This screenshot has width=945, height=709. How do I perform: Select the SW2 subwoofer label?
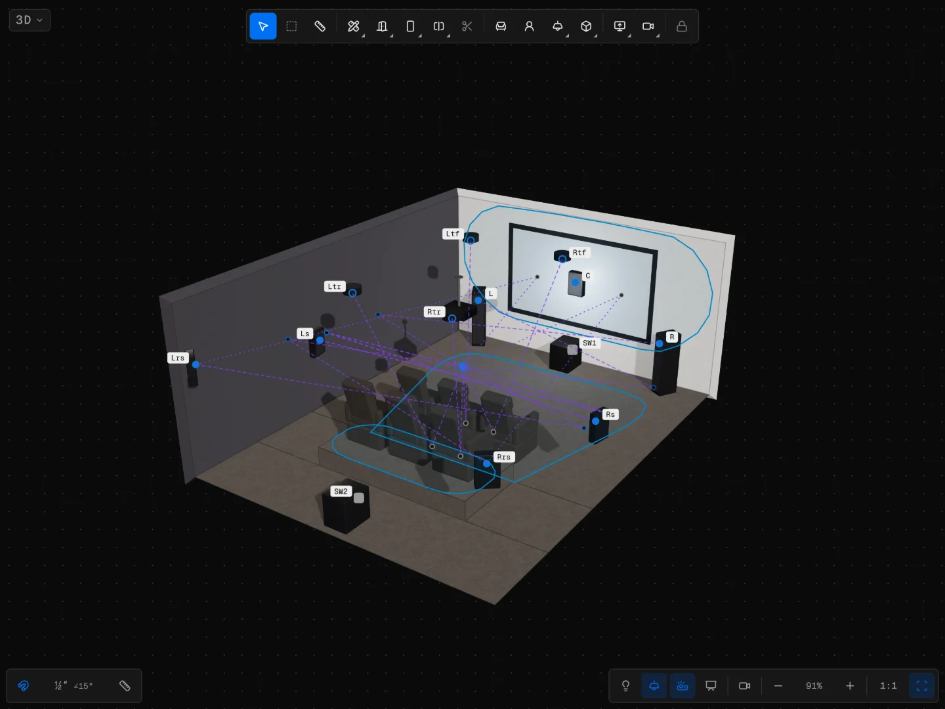pos(341,492)
